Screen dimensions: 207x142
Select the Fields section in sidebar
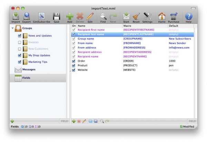pyautogui.click(x=26, y=78)
